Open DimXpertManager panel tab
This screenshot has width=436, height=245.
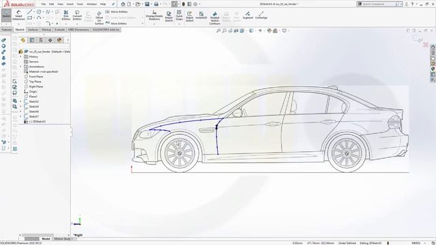(x=50, y=40)
